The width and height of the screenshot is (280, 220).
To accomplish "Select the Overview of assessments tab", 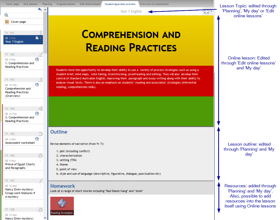I will coord(155,4).
